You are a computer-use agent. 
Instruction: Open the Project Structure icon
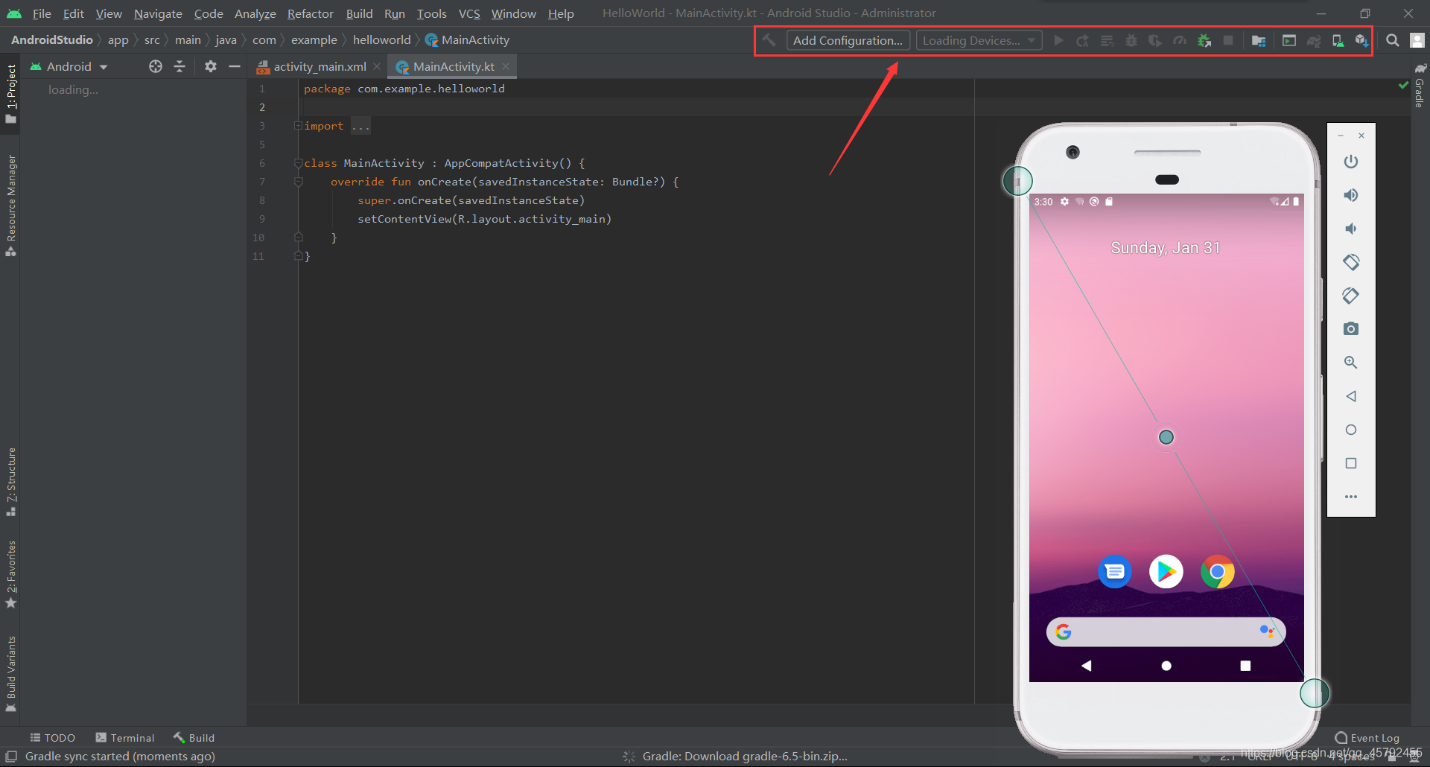point(1259,40)
